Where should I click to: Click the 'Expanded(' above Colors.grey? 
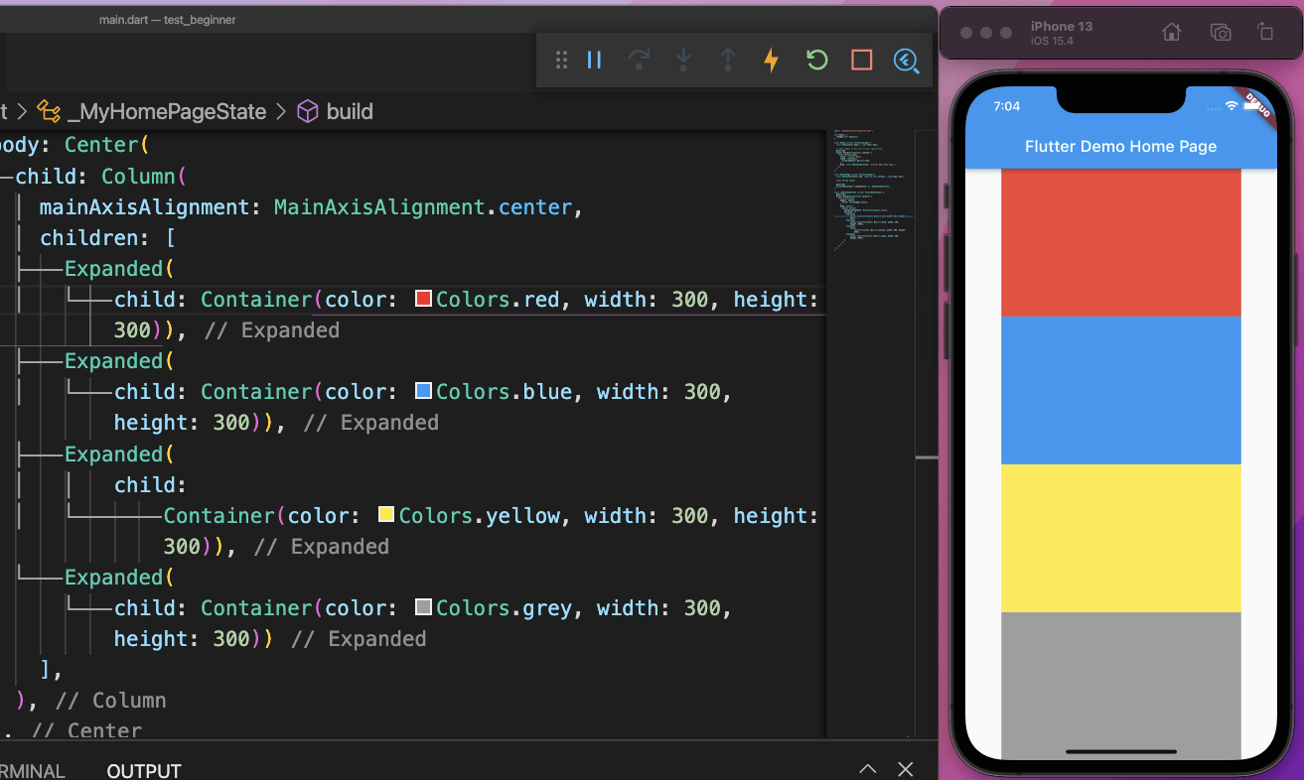(x=119, y=577)
